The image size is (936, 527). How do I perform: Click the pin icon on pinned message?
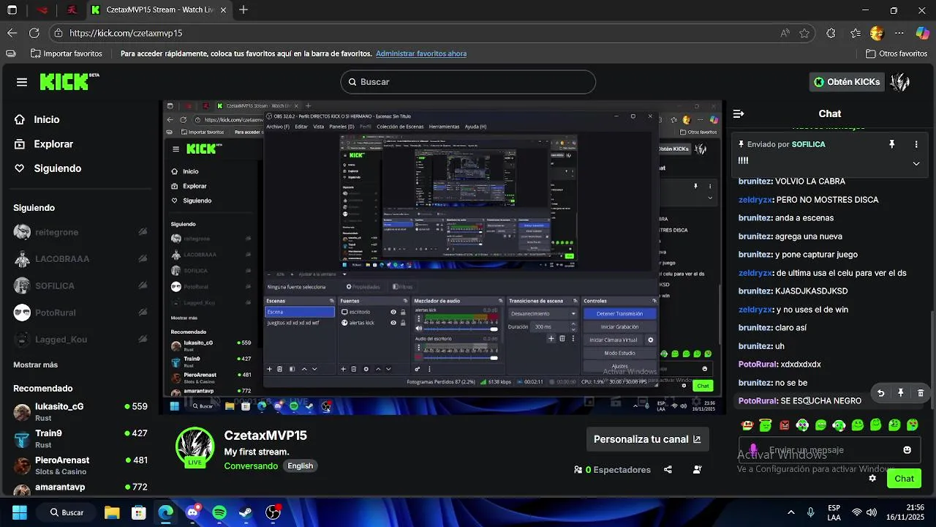[891, 144]
